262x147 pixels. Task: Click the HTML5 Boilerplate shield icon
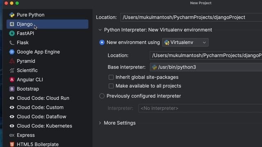12,144
